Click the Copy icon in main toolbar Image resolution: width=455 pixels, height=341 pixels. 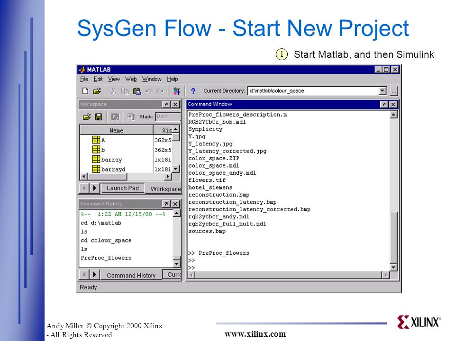tap(125, 91)
